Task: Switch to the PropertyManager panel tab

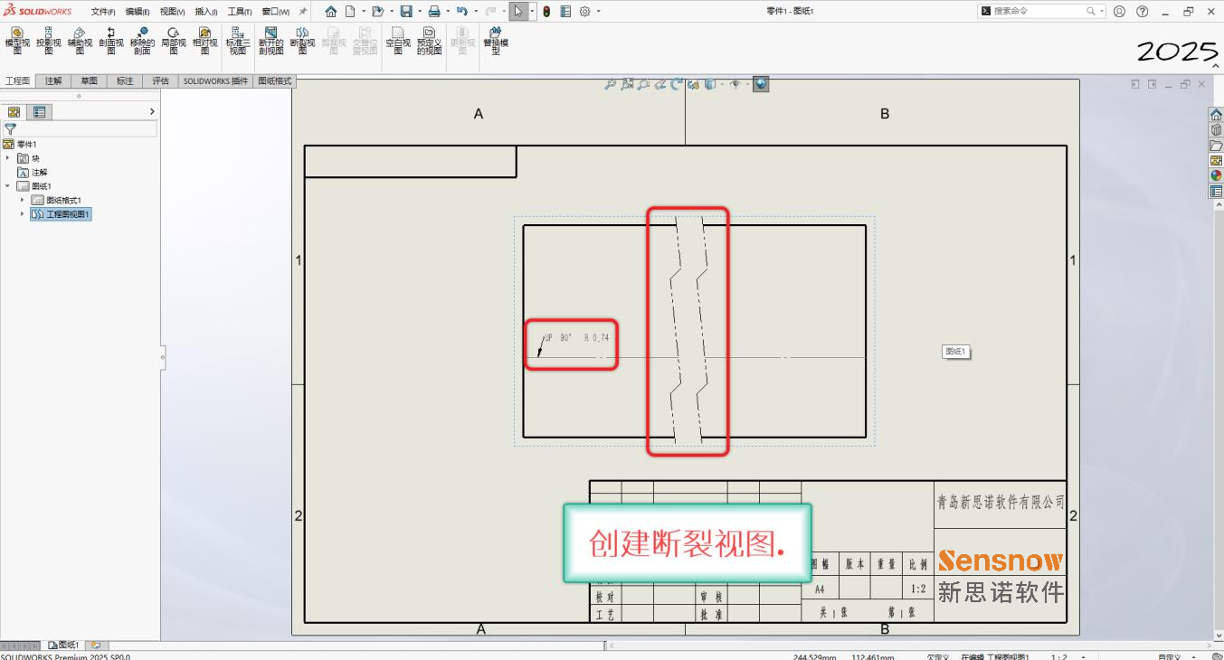Action: click(38, 112)
